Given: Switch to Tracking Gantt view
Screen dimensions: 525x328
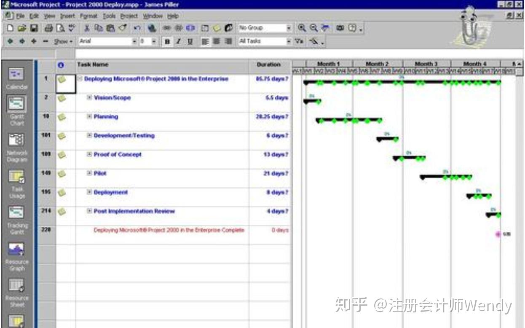Looking at the screenshot, I should pos(17,220).
